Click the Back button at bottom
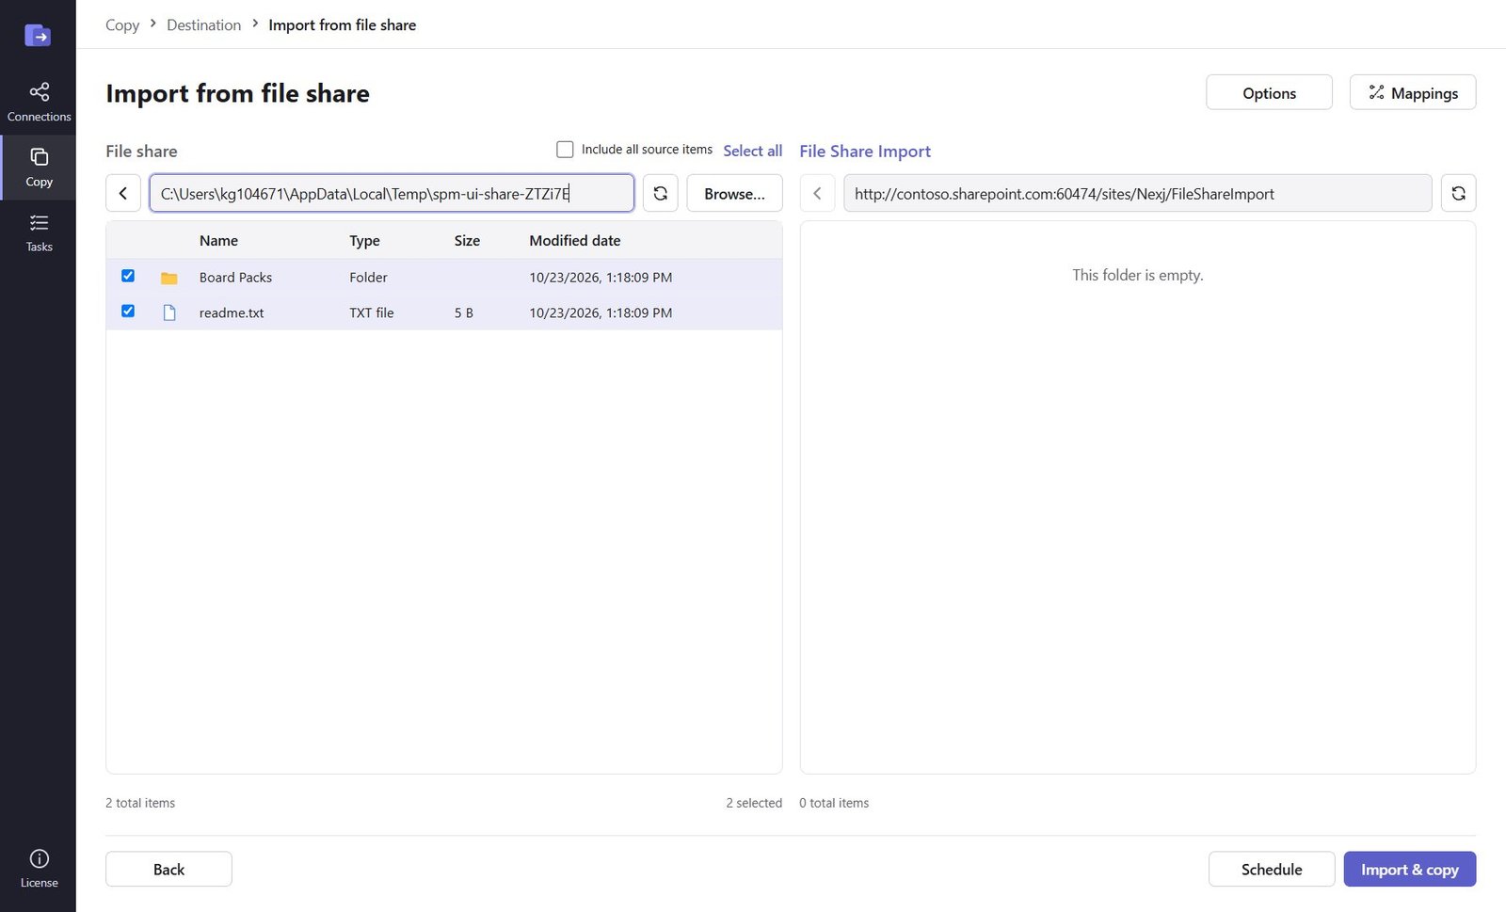1506x912 pixels. [x=168, y=869]
